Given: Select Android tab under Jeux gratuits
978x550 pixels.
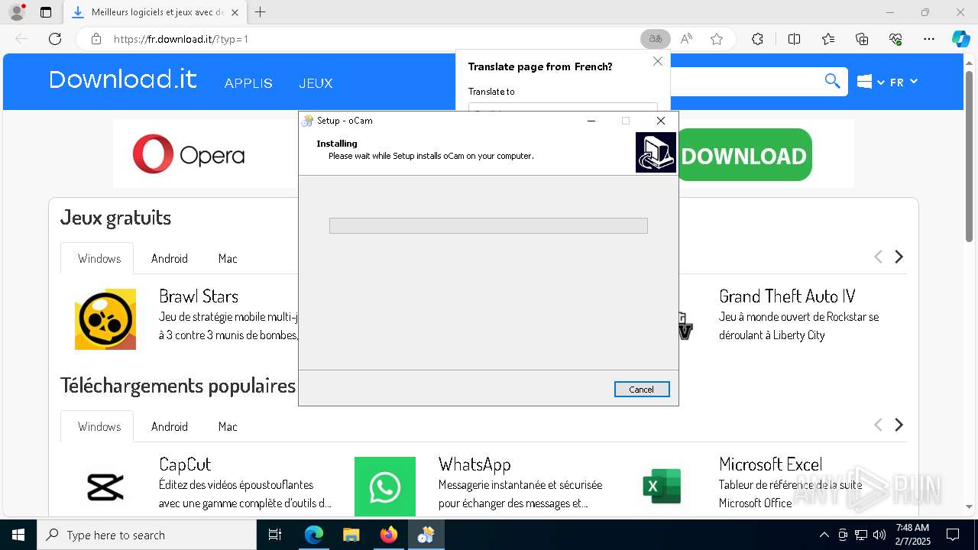Looking at the screenshot, I should point(170,258).
